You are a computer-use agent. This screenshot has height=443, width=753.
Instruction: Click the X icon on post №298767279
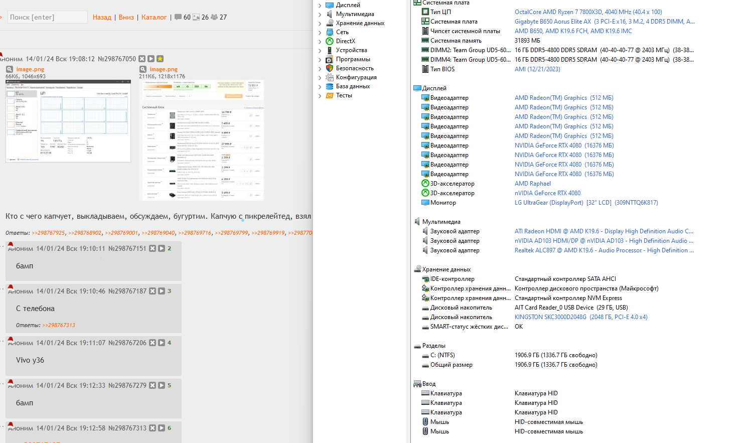coord(153,385)
